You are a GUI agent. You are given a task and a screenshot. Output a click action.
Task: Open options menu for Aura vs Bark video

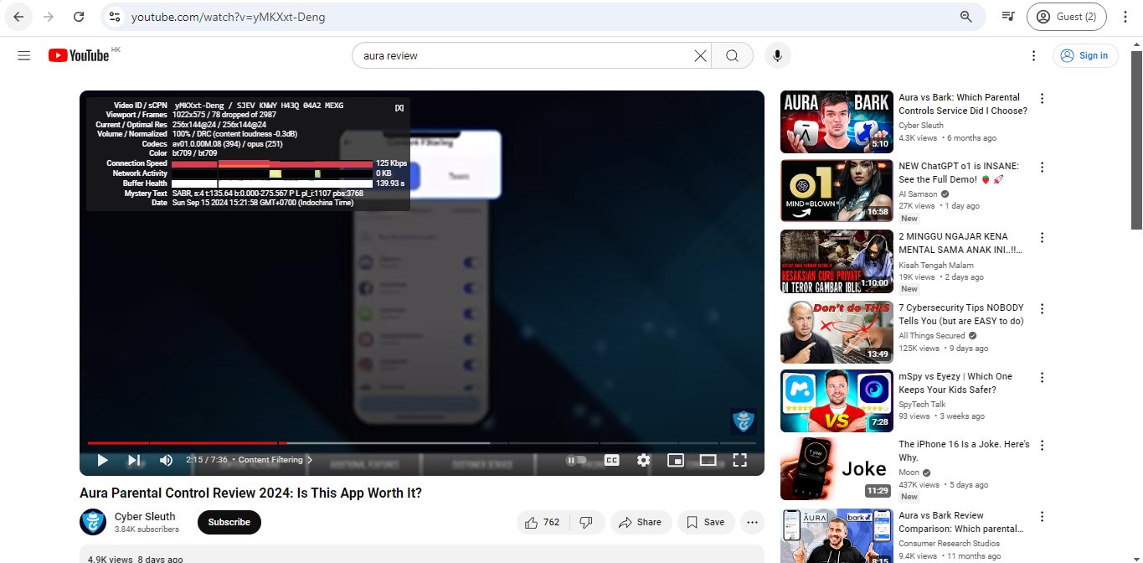[x=1042, y=98]
